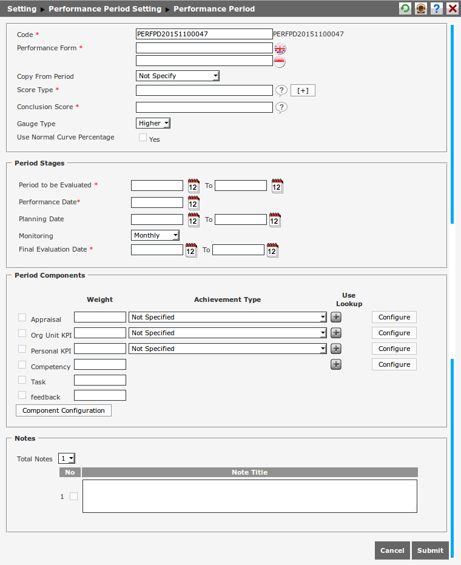Click the Org Unit KPI lookup plus icon

point(336,333)
